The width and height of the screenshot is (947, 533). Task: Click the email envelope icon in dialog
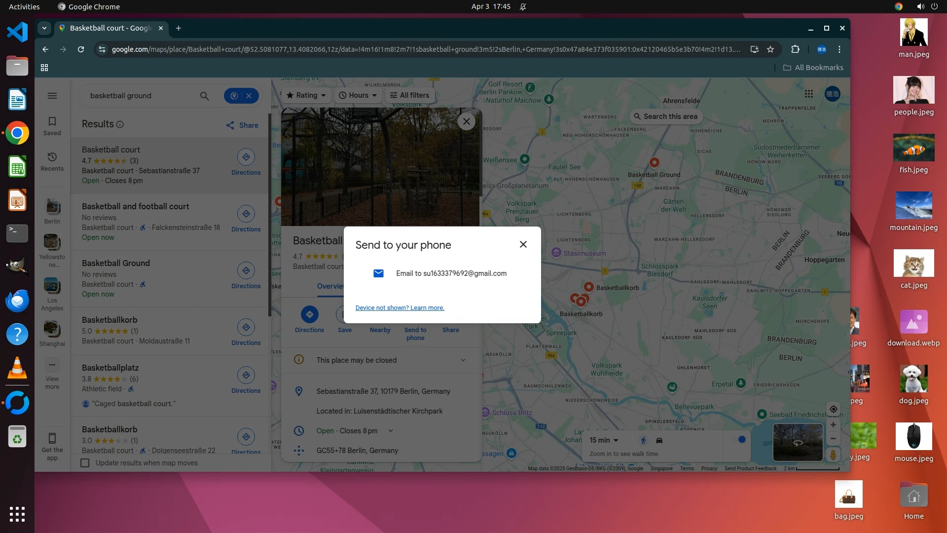click(378, 273)
